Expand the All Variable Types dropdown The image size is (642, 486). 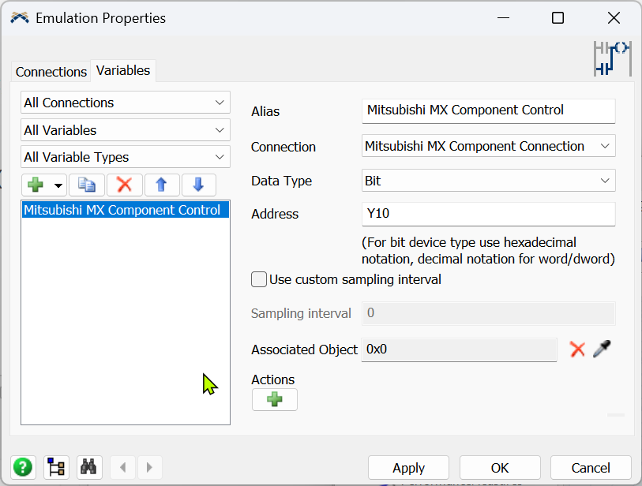[x=125, y=157]
